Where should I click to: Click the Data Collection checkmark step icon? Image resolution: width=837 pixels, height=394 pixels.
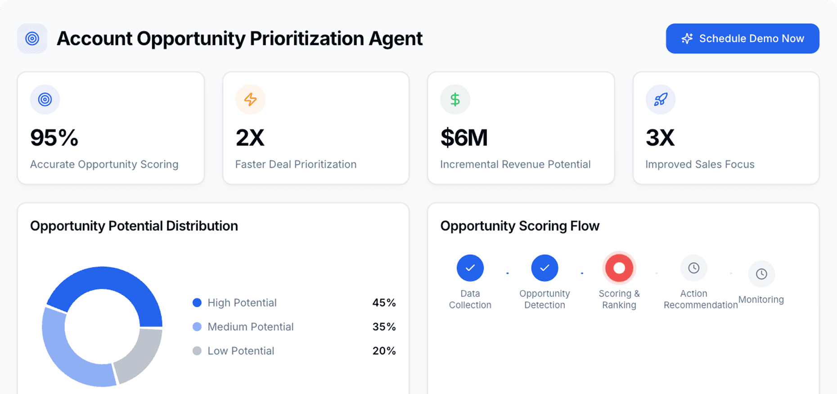click(x=470, y=267)
